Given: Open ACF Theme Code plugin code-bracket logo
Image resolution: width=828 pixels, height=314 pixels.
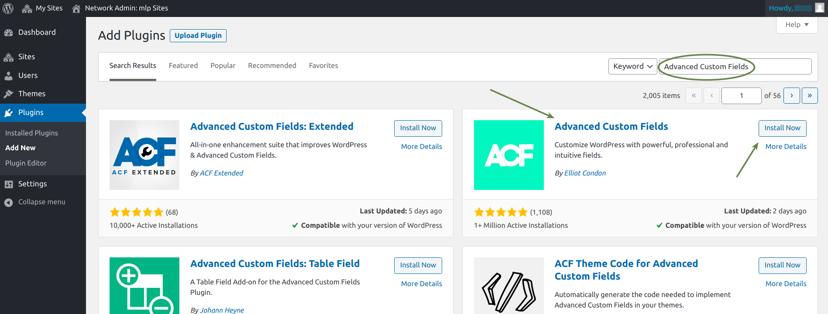Looking at the screenshot, I should click(509, 286).
